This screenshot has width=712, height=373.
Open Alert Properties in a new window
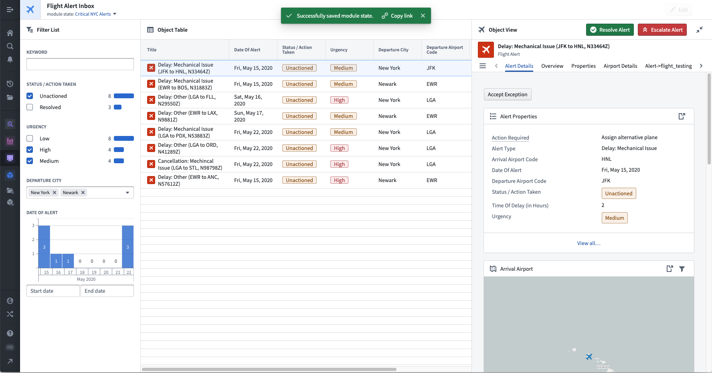coord(682,116)
